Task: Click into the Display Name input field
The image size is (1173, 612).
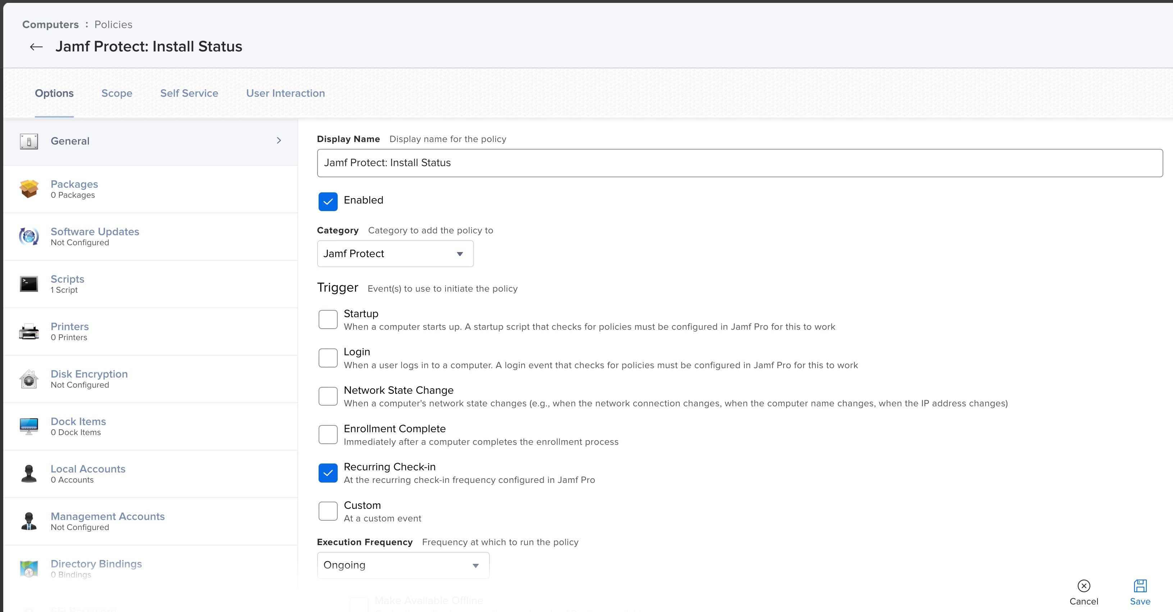Action: point(740,163)
